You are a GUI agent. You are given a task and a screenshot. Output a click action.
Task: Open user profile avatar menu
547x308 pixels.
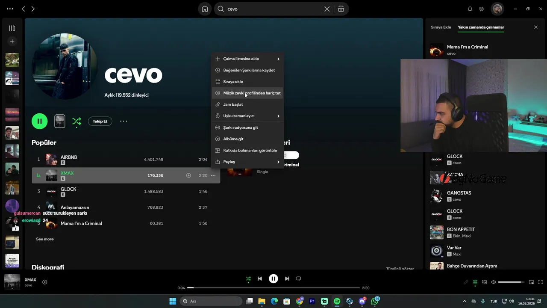[497, 9]
